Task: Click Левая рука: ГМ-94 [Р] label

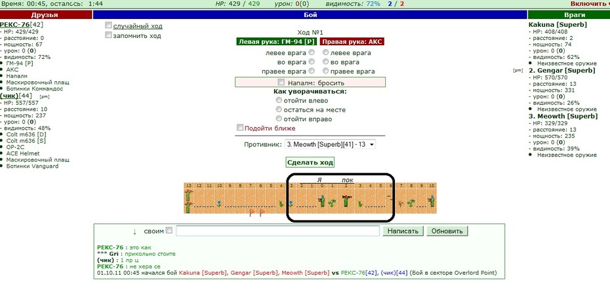Action: [x=277, y=42]
